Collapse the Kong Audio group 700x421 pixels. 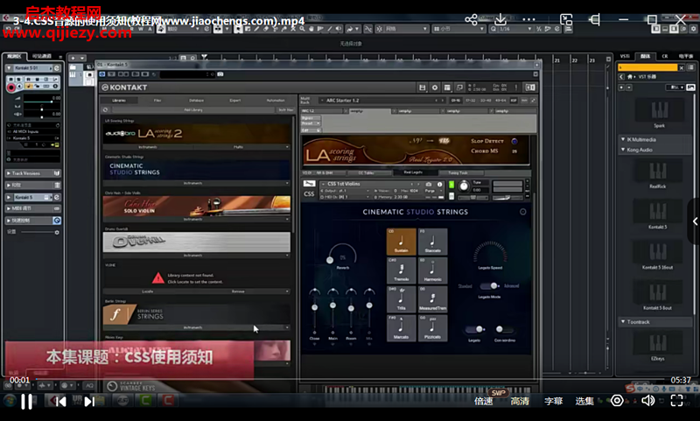pos(623,150)
